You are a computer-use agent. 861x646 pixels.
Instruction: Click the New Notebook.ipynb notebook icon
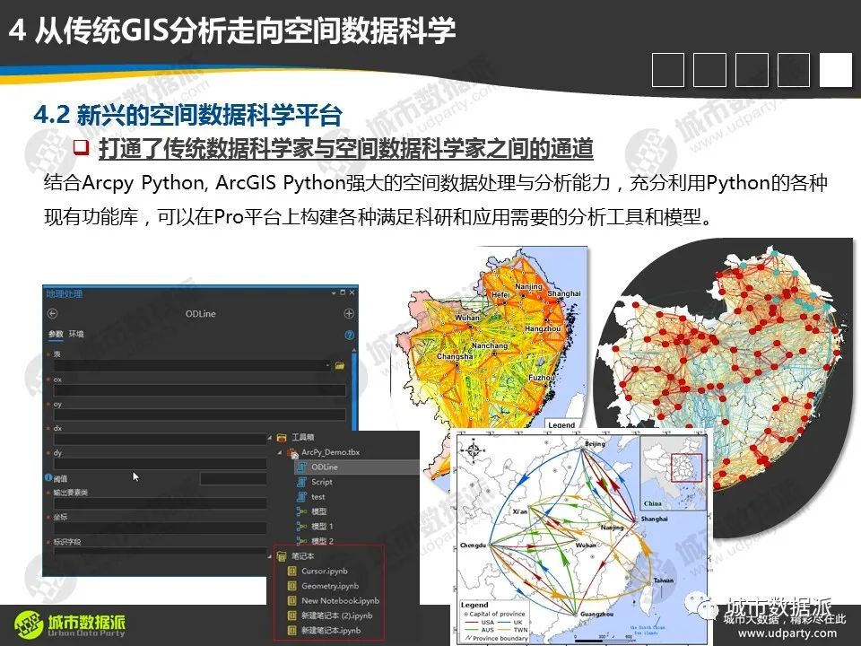click(x=292, y=601)
